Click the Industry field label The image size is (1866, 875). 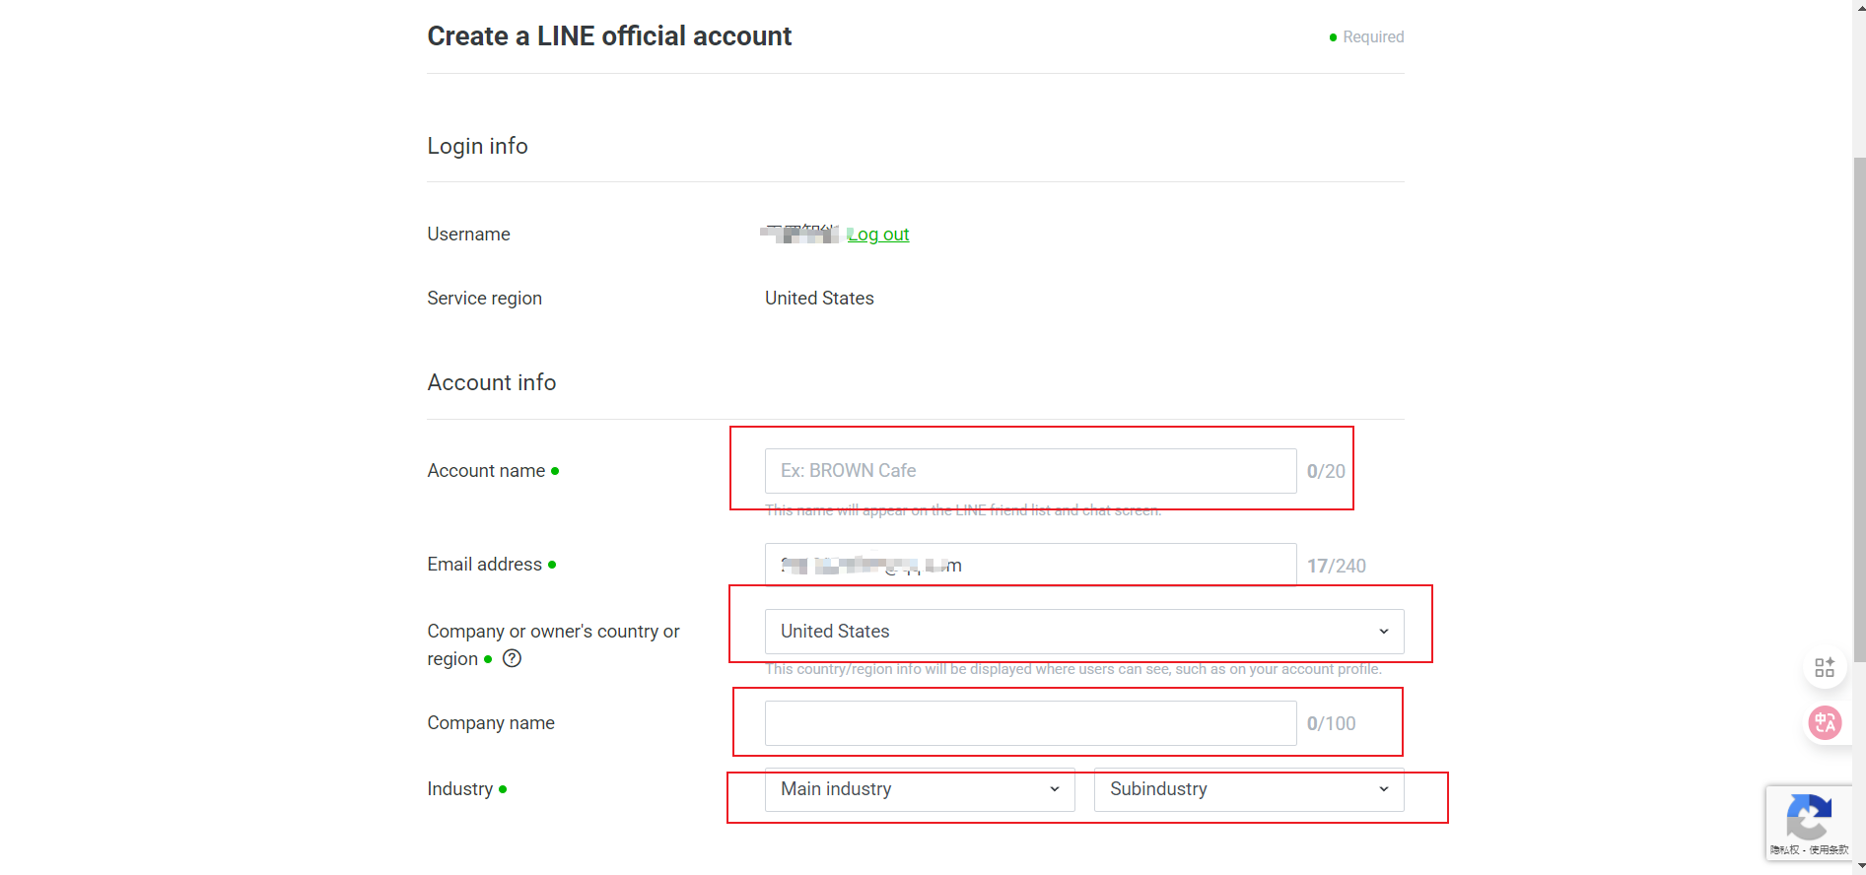coord(459,789)
